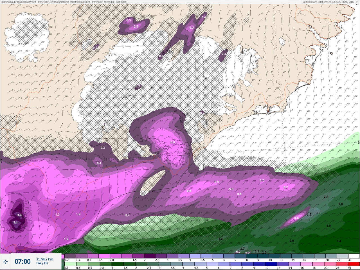The image size is (360, 270).
Task: Click the bright pink 0.5 swatch in snow legend
Action: (104, 256)
